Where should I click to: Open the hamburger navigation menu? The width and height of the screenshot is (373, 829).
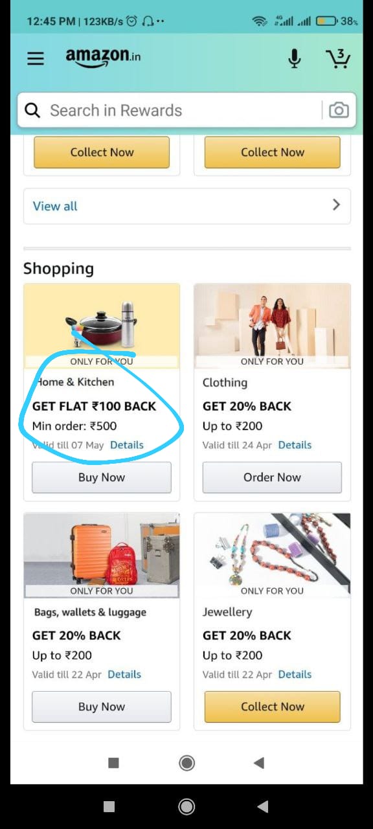pyautogui.click(x=36, y=58)
